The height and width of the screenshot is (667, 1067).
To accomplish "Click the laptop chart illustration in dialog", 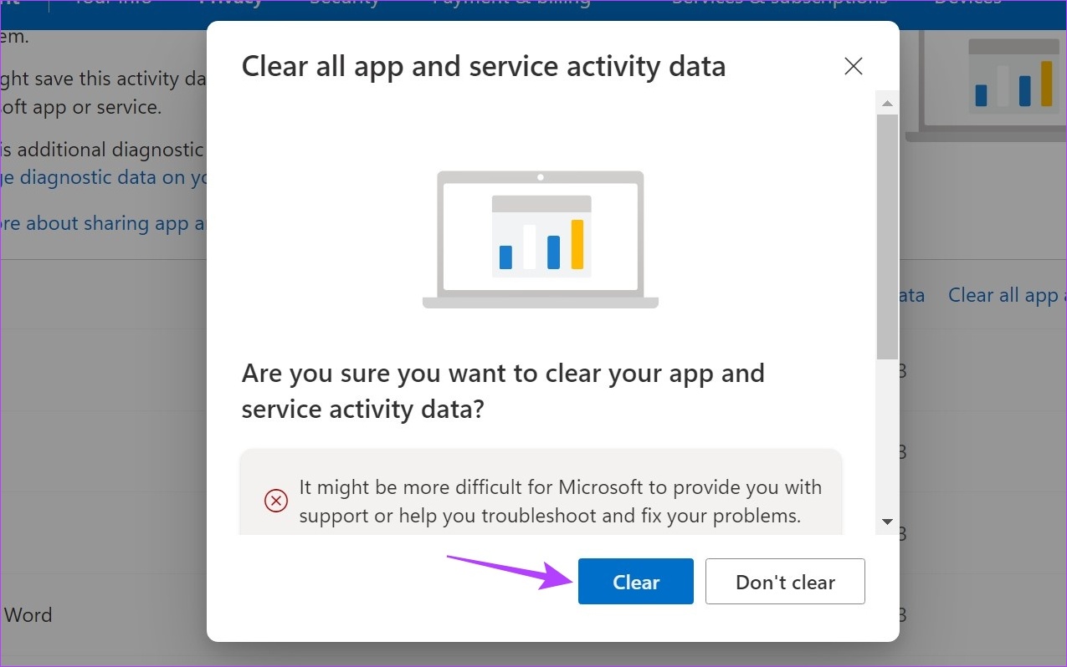I will tap(541, 240).
